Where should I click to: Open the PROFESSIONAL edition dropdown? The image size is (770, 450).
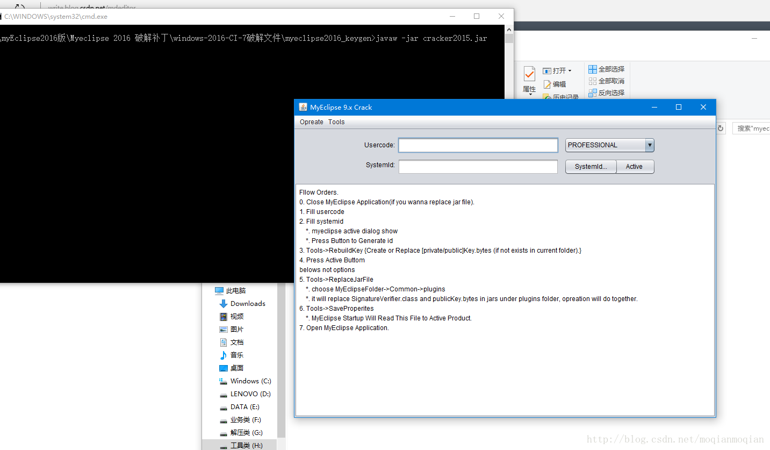pyautogui.click(x=610, y=145)
